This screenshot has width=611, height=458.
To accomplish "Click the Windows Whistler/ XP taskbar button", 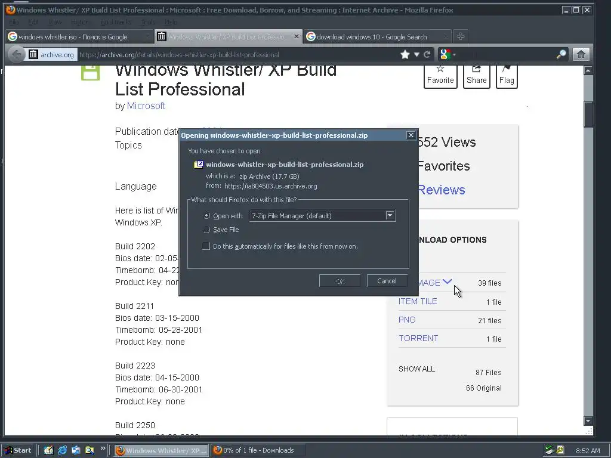I will [161, 450].
